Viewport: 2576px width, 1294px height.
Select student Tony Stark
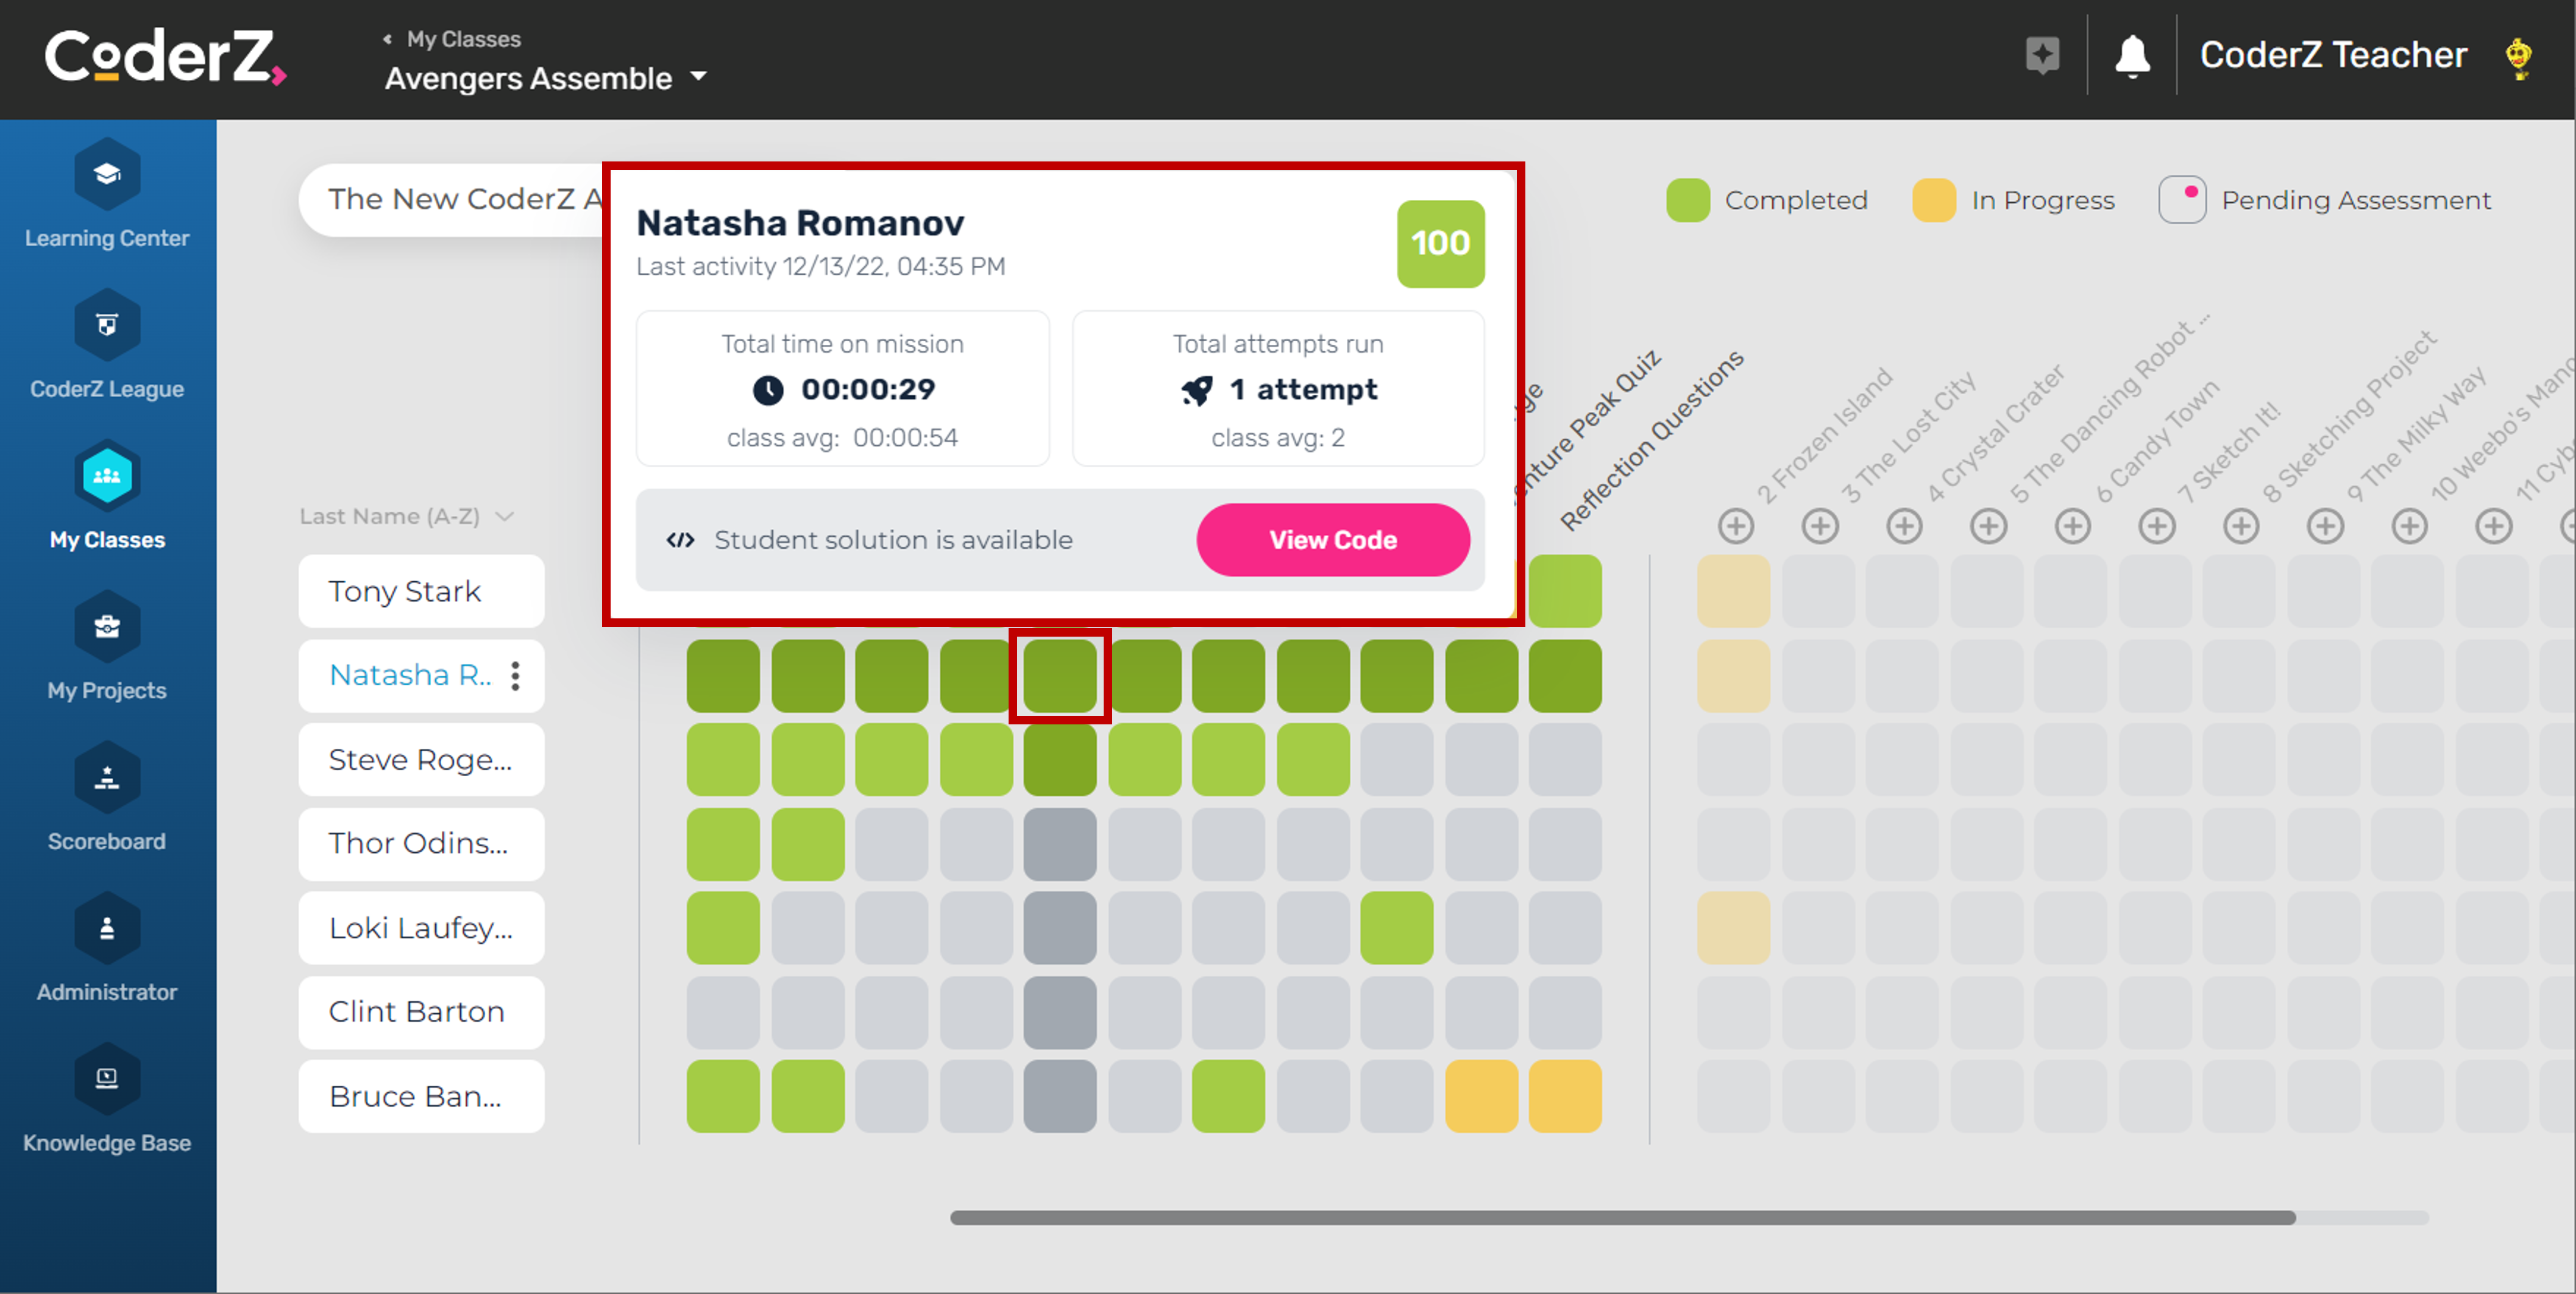pyautogui.click(x=421, y=591)
